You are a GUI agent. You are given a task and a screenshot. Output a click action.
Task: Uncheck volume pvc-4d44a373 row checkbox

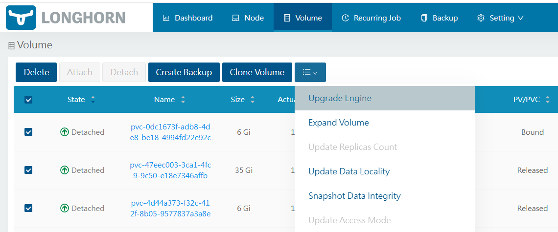point(28,208)
